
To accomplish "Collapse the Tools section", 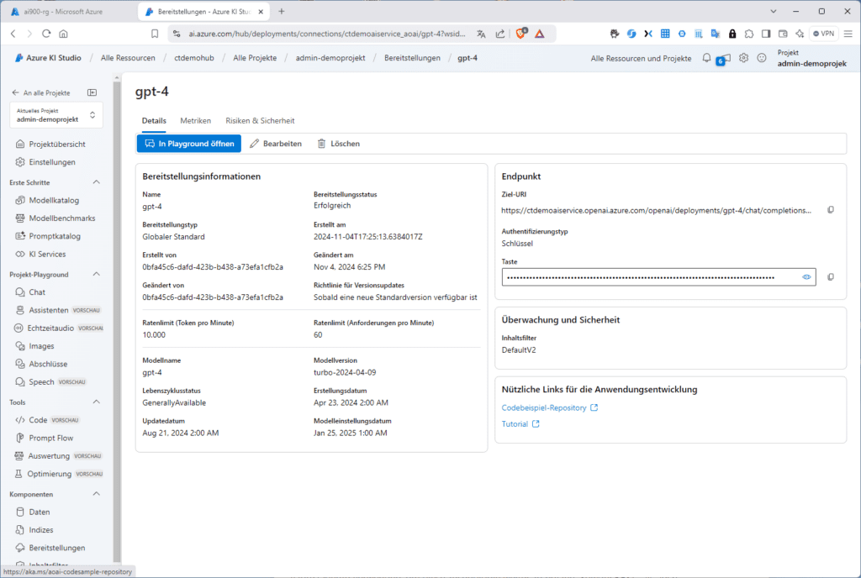I will tap(97, 402).
